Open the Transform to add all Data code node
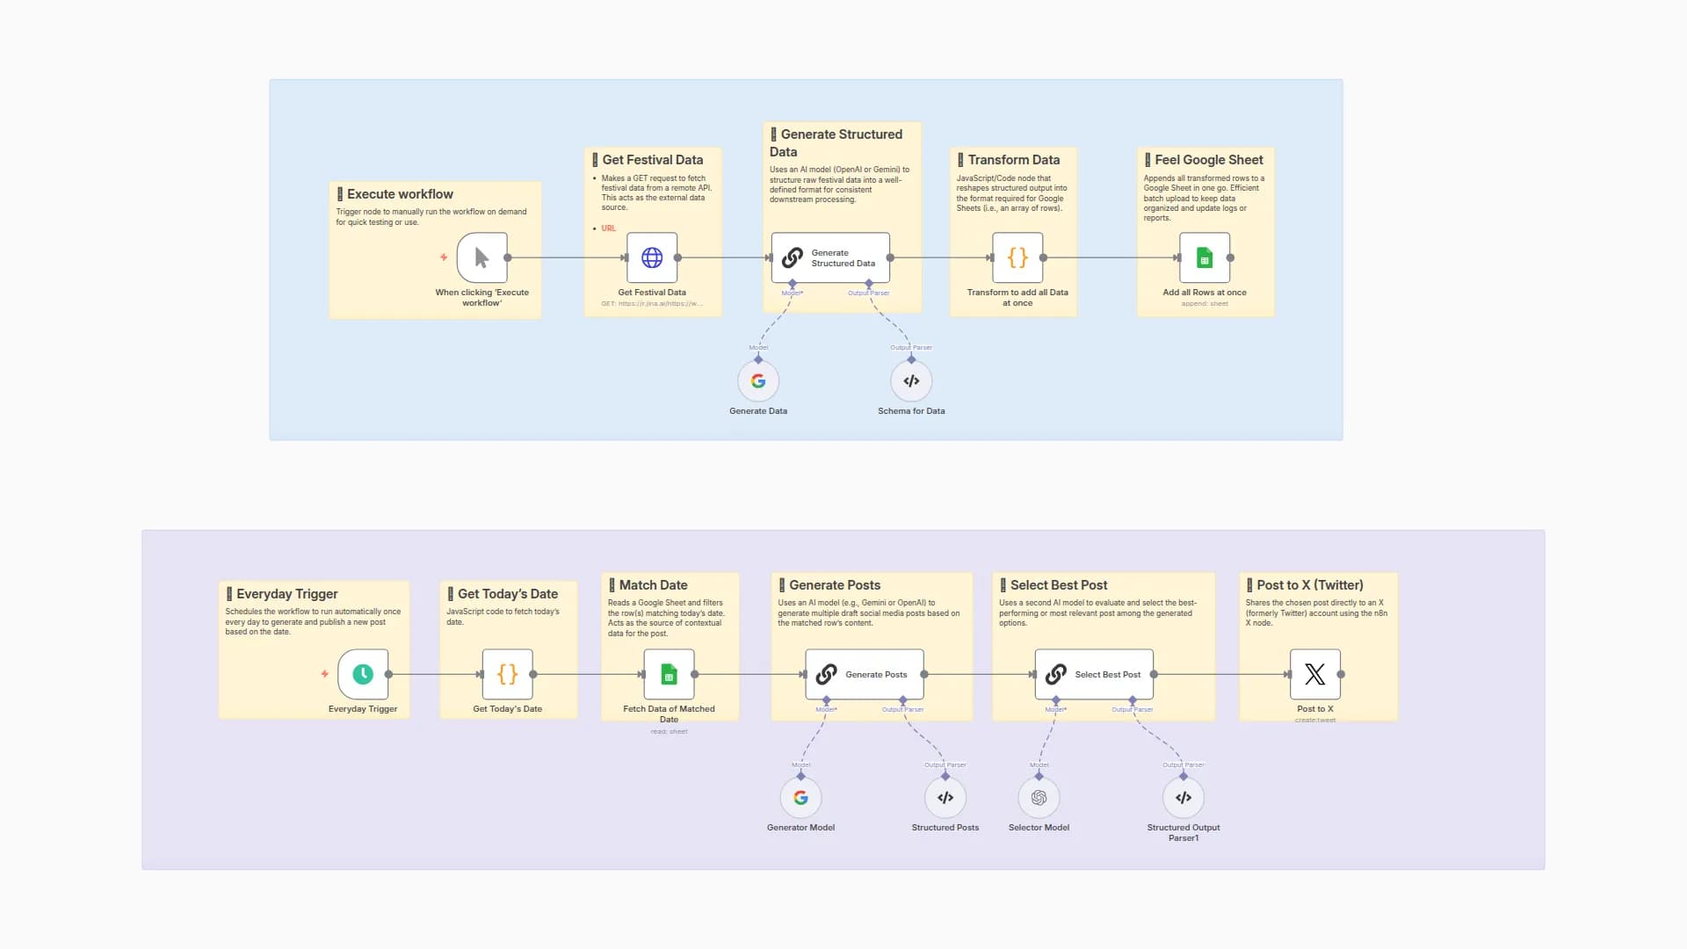 click(1017, 257)
